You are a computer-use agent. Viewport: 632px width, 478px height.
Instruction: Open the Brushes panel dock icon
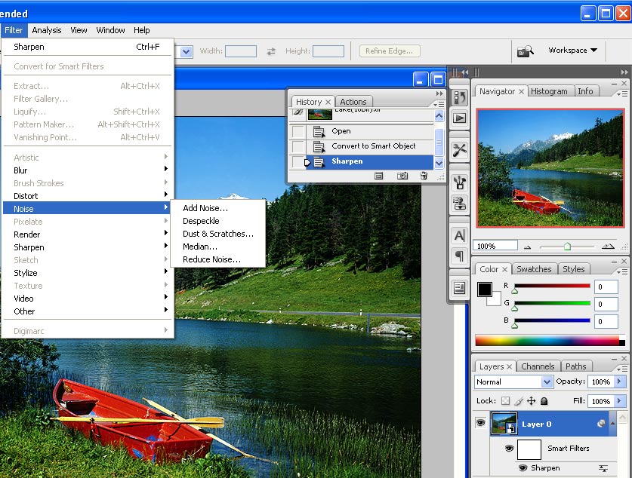coord(459,182)
